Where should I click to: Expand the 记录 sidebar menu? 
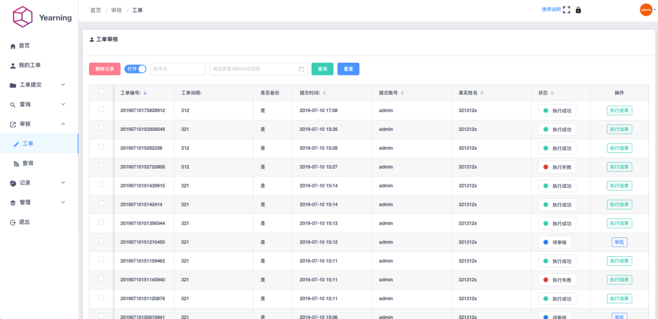pos(39,183)
